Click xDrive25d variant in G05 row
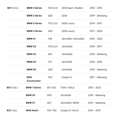Viewport: 119px width, 119px height. tap(67, 69)
